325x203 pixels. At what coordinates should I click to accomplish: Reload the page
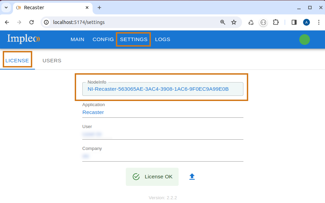coord(32,22)
